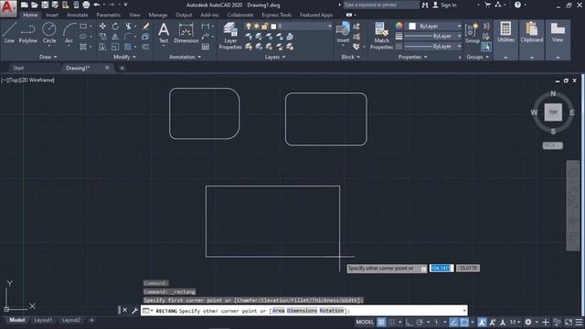Open Layer Properties manager
The image size is (585, 329).
click(x=230, y=36)
